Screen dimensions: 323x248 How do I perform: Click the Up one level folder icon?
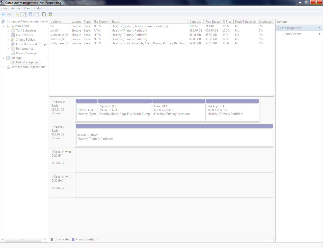point(17,15)
